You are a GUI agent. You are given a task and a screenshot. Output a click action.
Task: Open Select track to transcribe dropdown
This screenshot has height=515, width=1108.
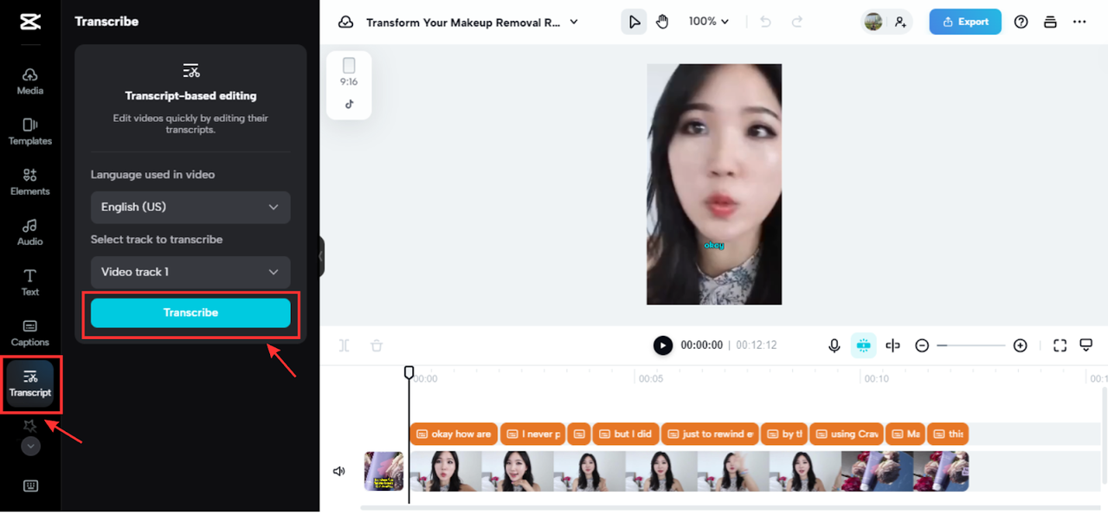point(190,272)
